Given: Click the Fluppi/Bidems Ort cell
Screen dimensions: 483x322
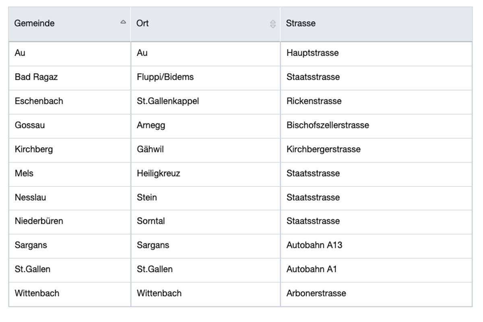Looking at the screenshot, I should (x=165, y=77).
